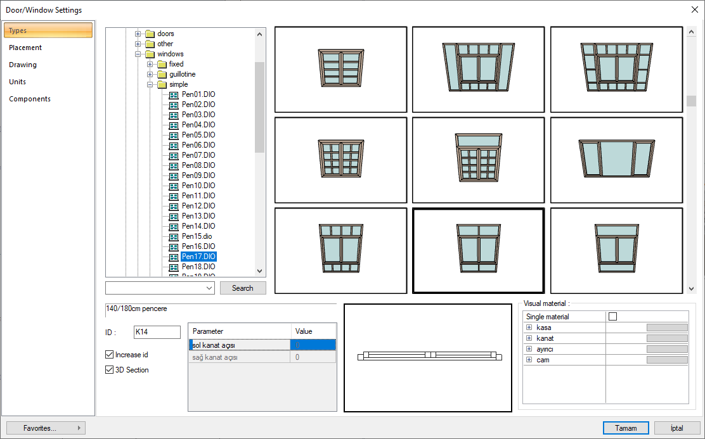Switch to the Placement tab

[x=25, y=48]
